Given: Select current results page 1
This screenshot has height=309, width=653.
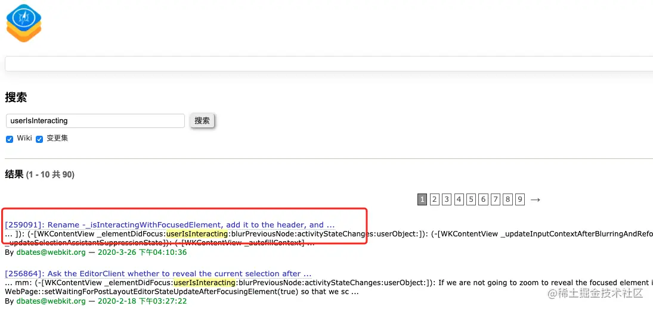Looking at the screenshot, I should (x=422, y=199).
